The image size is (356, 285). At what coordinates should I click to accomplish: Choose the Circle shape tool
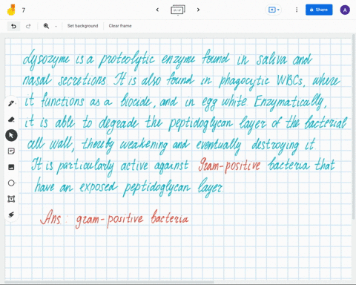pos(11,183)
